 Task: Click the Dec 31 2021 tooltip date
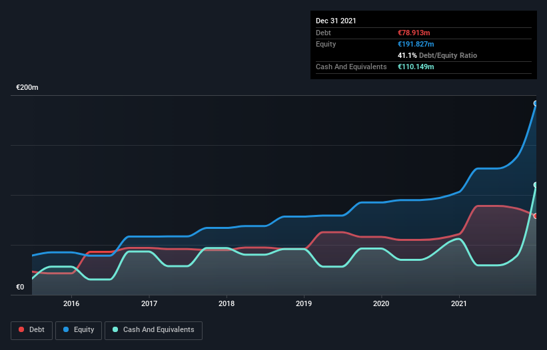[336, 21]
